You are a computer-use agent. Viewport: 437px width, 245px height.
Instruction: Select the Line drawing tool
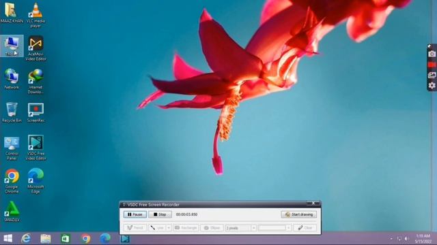[x=157, y=228]
